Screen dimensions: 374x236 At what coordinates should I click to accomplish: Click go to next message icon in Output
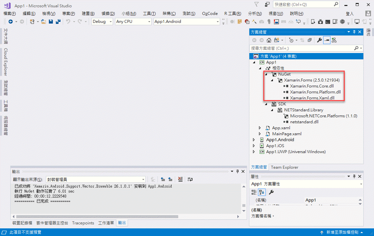coord(170,179)
